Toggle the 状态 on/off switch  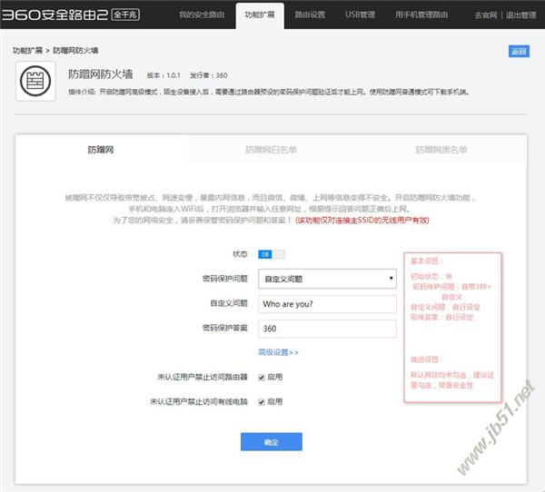272,254
